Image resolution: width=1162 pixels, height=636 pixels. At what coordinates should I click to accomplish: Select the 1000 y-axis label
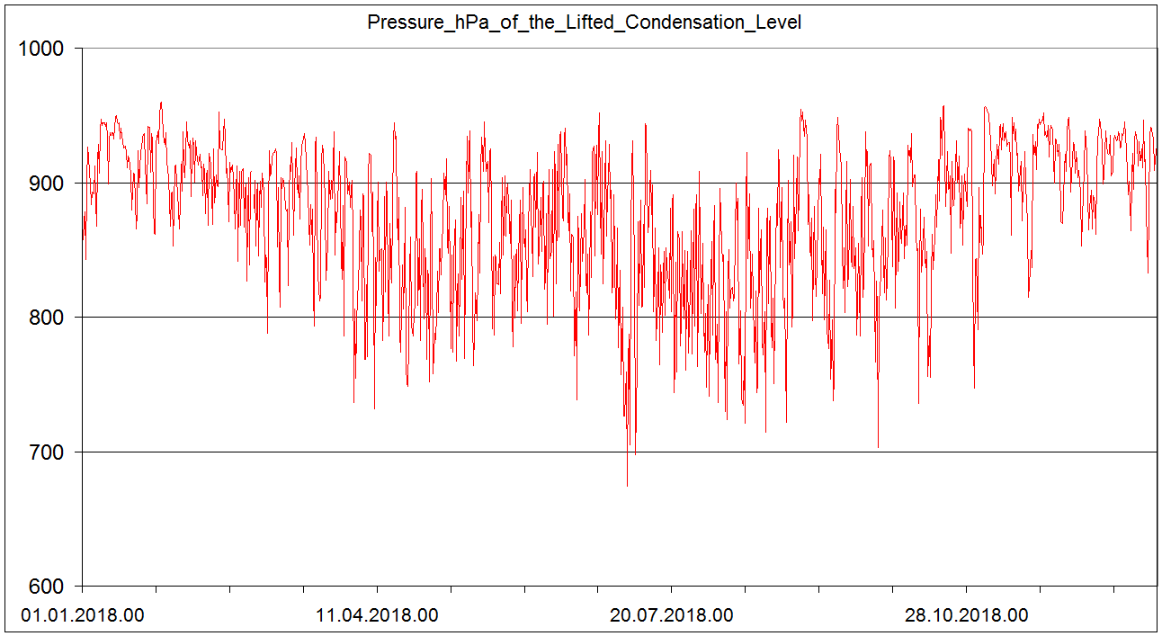tap(41, 49)
